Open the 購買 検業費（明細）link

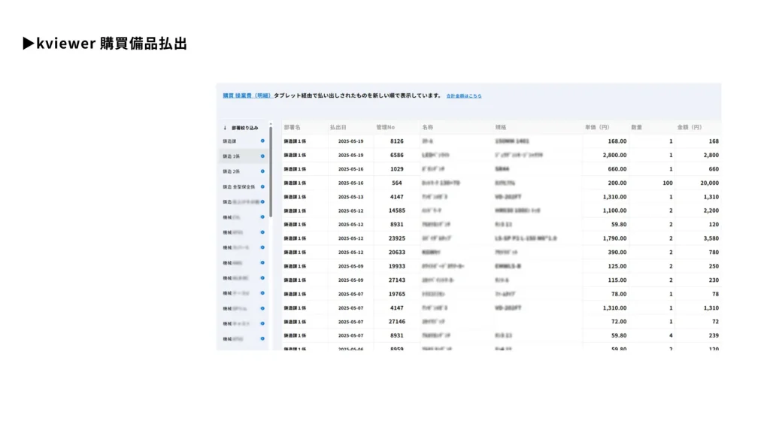pyautogui.click(x=247, y=96)
